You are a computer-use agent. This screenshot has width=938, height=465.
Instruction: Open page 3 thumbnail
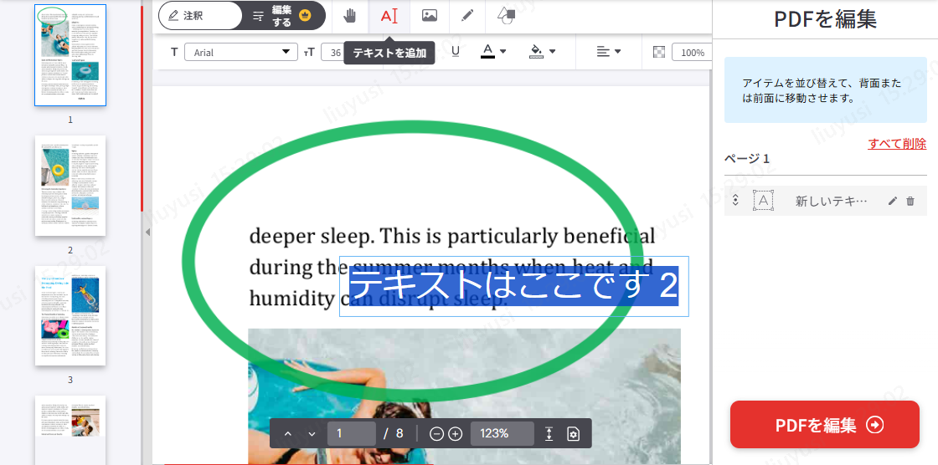tap(70, 315)
